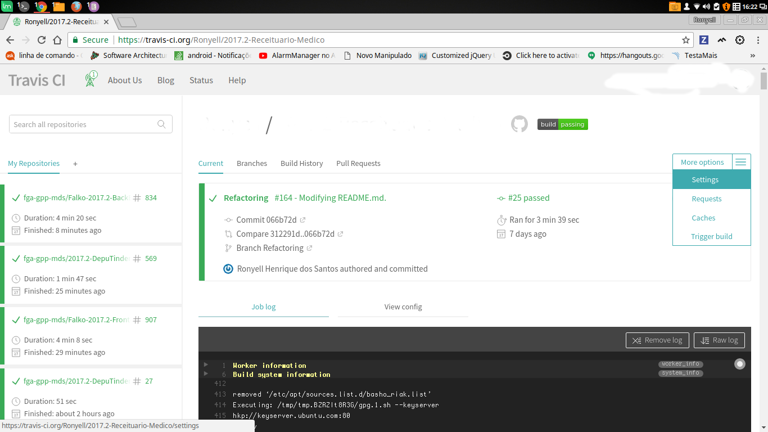Open the Wi-Fi network indicator in tray

pyautogui.click(x=697, y=7)
